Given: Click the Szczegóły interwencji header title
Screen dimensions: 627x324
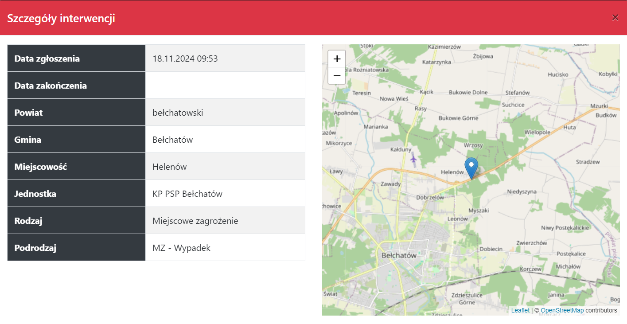Looking at the screenshot, I should pyautogui.click(x=61, y=18).
